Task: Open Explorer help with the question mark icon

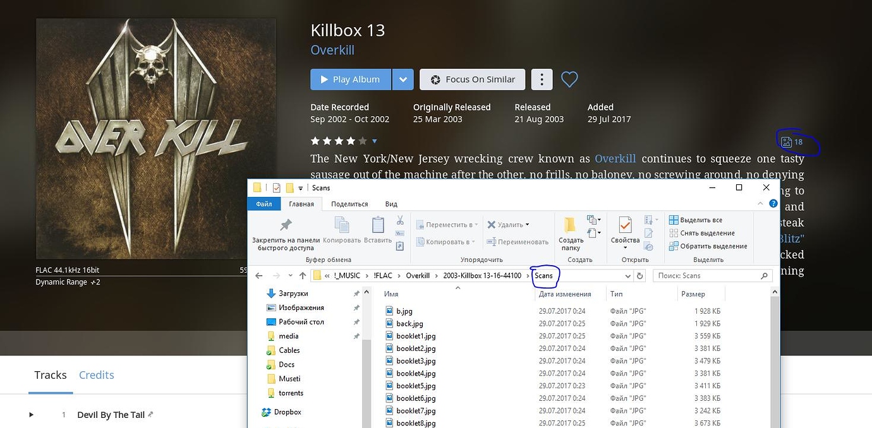Action: (773, 204)
